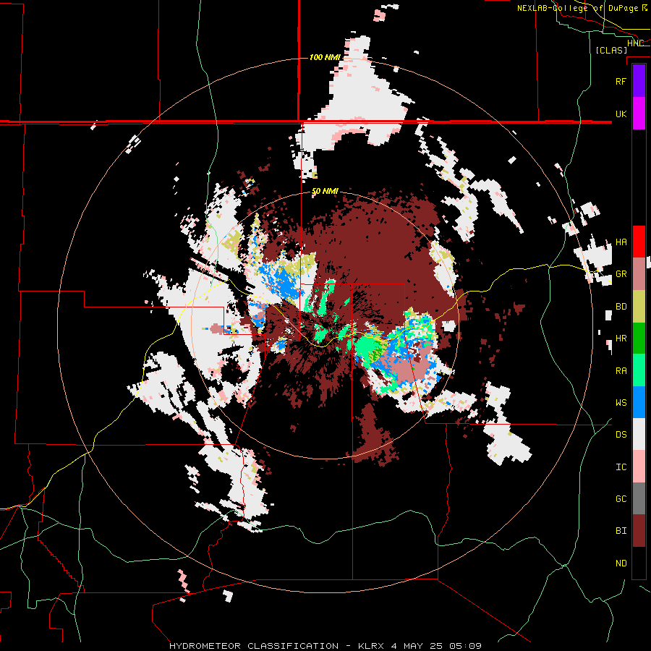
Task: Click the dusty pink GR legend swatch
Action: (639, 274)
